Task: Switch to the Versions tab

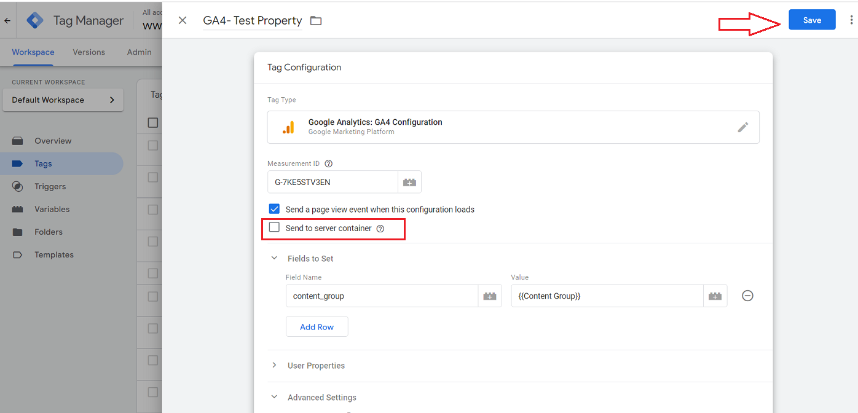Action: click(x=89, y=52)
